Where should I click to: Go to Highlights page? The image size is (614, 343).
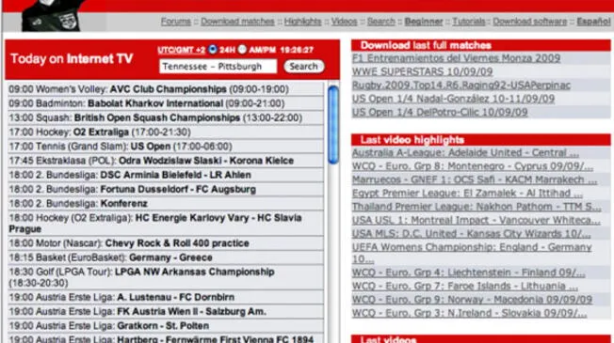pos(302,22)
